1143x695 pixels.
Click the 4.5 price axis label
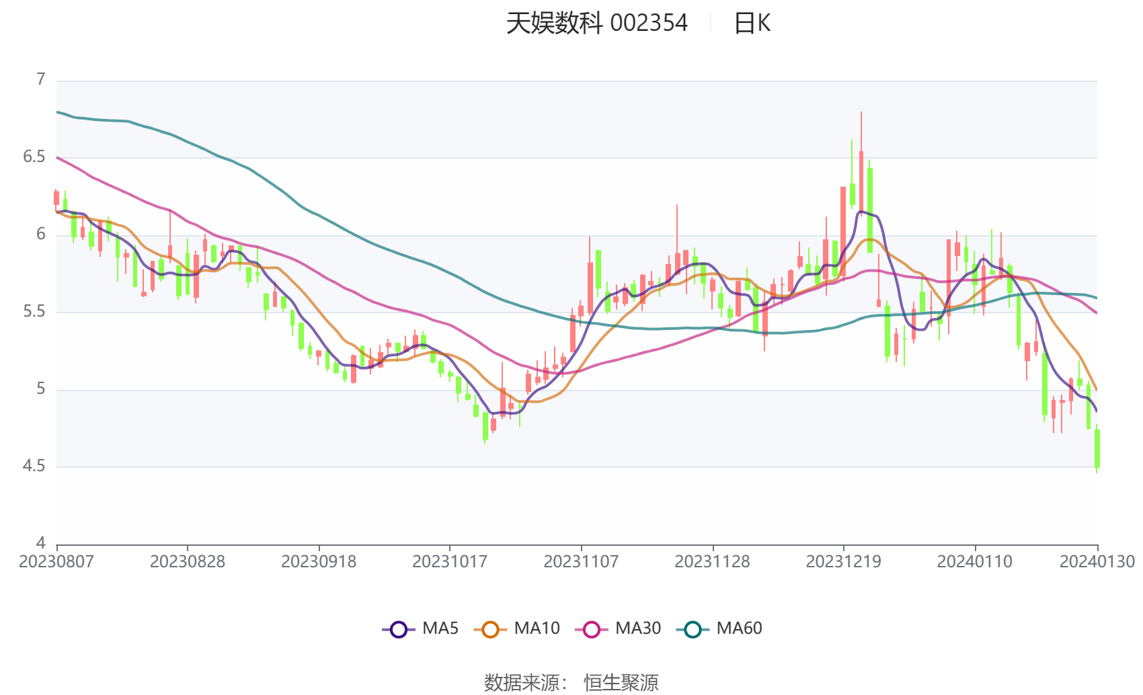point(34,466)
